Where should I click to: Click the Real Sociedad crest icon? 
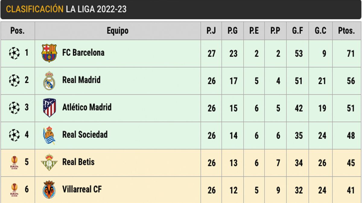click(x=49, y=135)
